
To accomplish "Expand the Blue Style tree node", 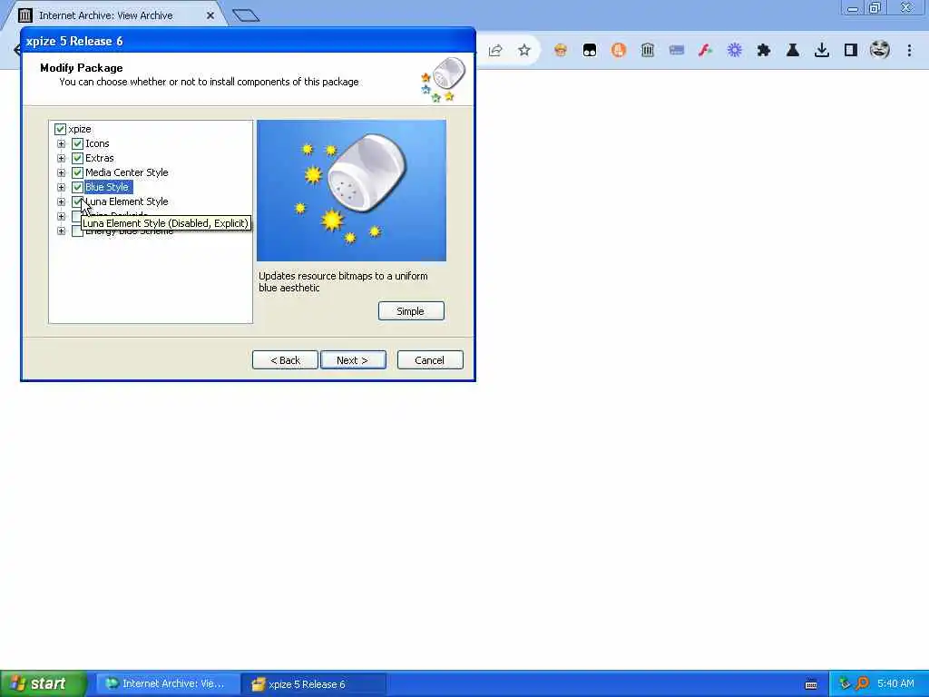I will (61, 187).
